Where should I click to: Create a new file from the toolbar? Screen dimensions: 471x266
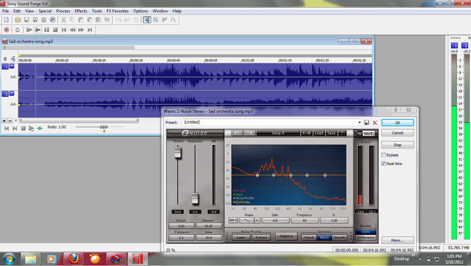[x=6, y=20]
